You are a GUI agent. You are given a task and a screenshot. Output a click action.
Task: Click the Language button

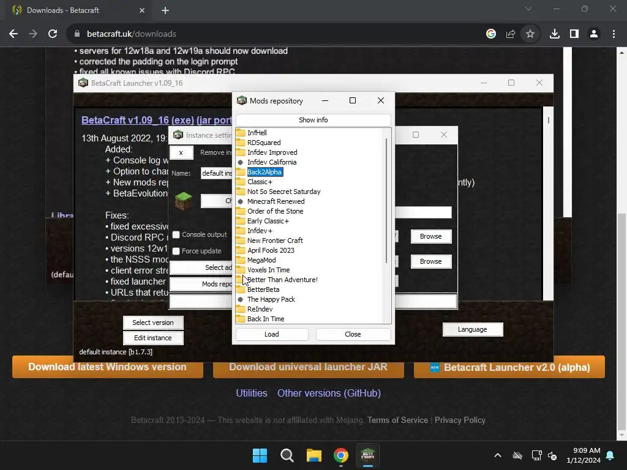[472, 329]
